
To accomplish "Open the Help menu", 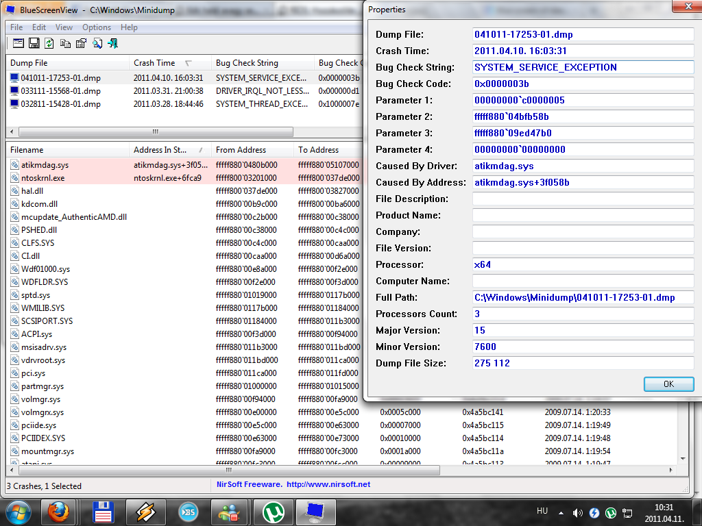I will pyautogui.click(x=130, y=27).
